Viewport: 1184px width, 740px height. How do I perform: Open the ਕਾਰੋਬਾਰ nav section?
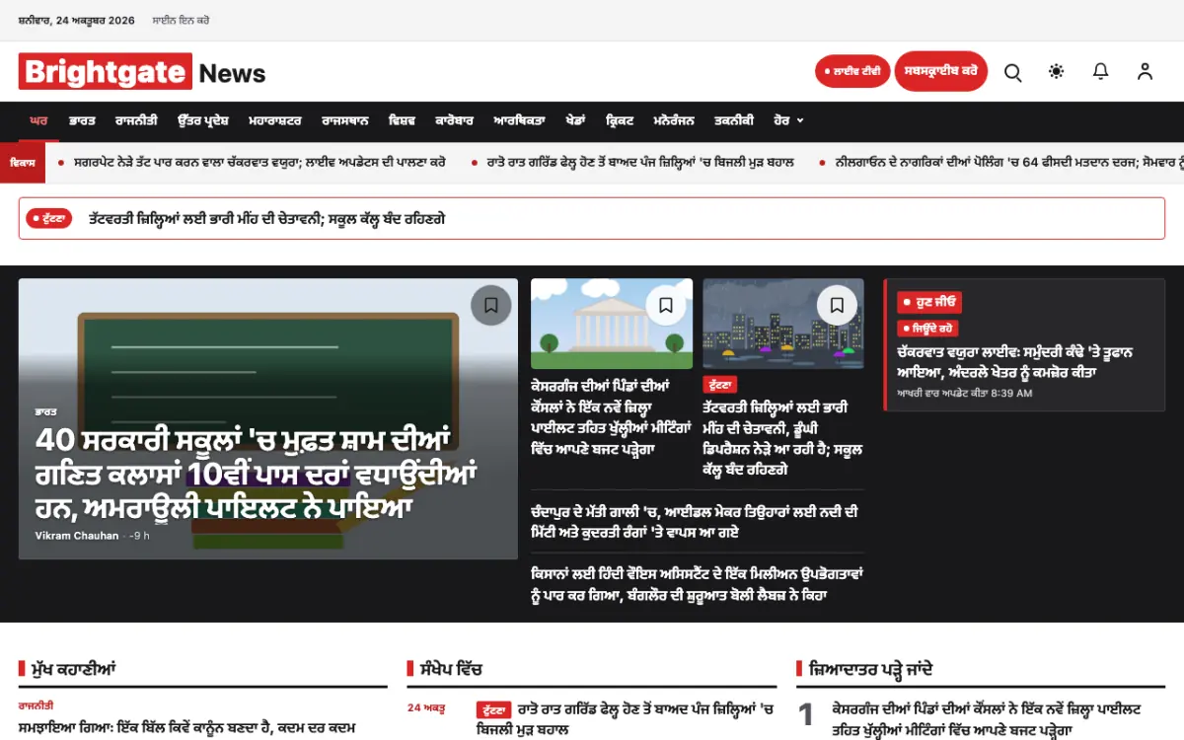[454, 120]
